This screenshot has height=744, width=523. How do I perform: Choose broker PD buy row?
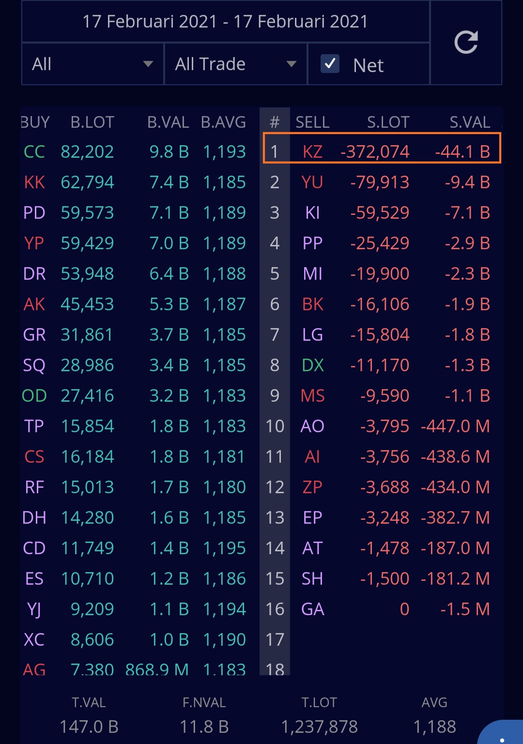[34, 213]
